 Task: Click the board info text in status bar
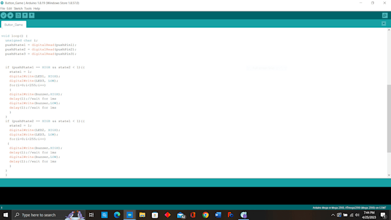click(349, 207)
